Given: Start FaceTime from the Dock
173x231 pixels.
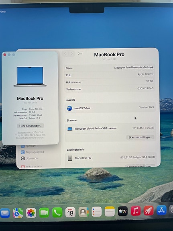Looking at the screenshot, I should click(44, 213).
